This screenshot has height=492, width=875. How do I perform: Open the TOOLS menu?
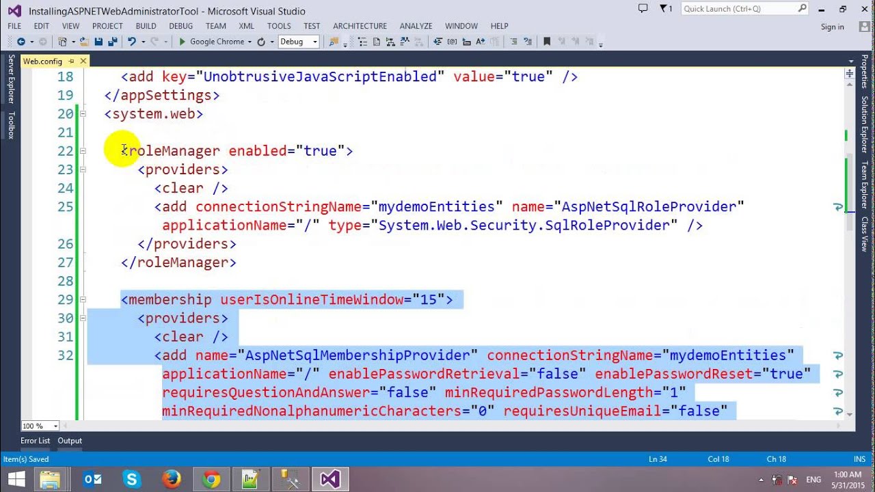pyautogui.click(x=279, y=26)
